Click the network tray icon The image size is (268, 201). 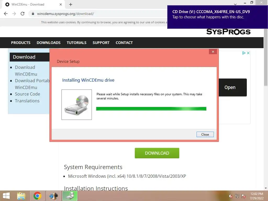tap(237, 196)
